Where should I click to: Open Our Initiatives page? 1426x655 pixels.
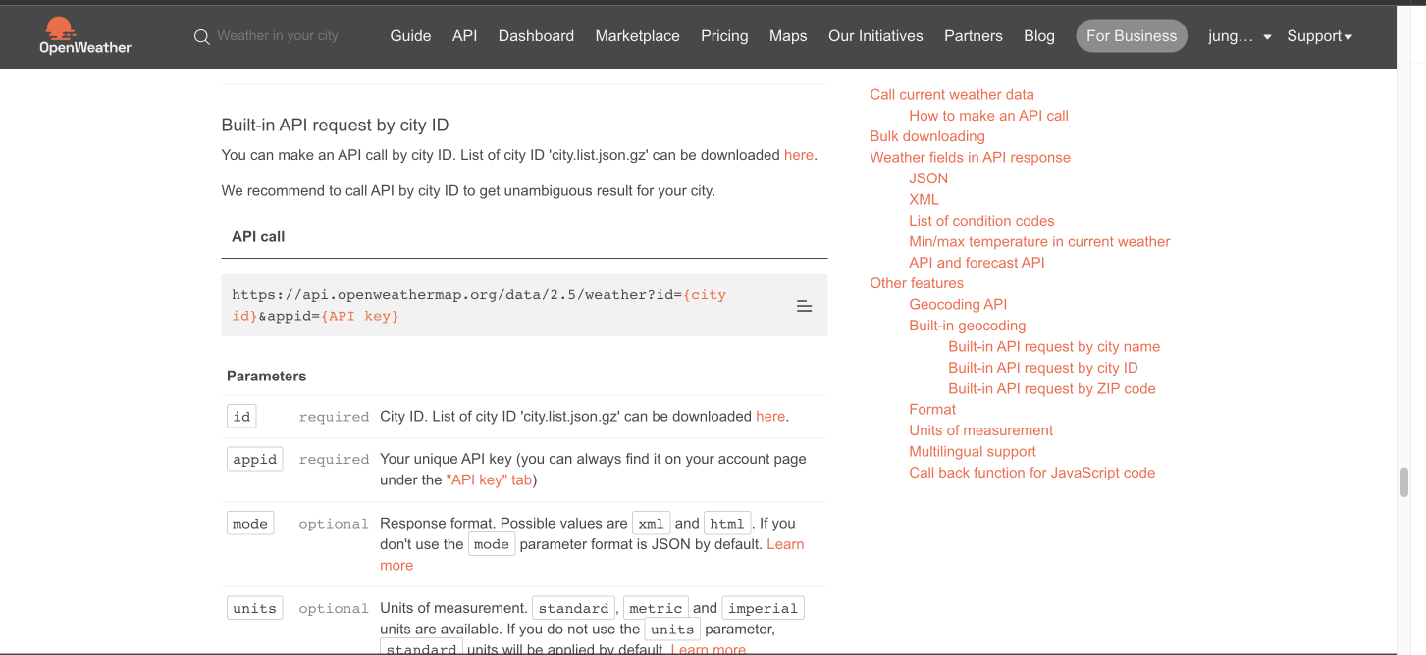875,36
